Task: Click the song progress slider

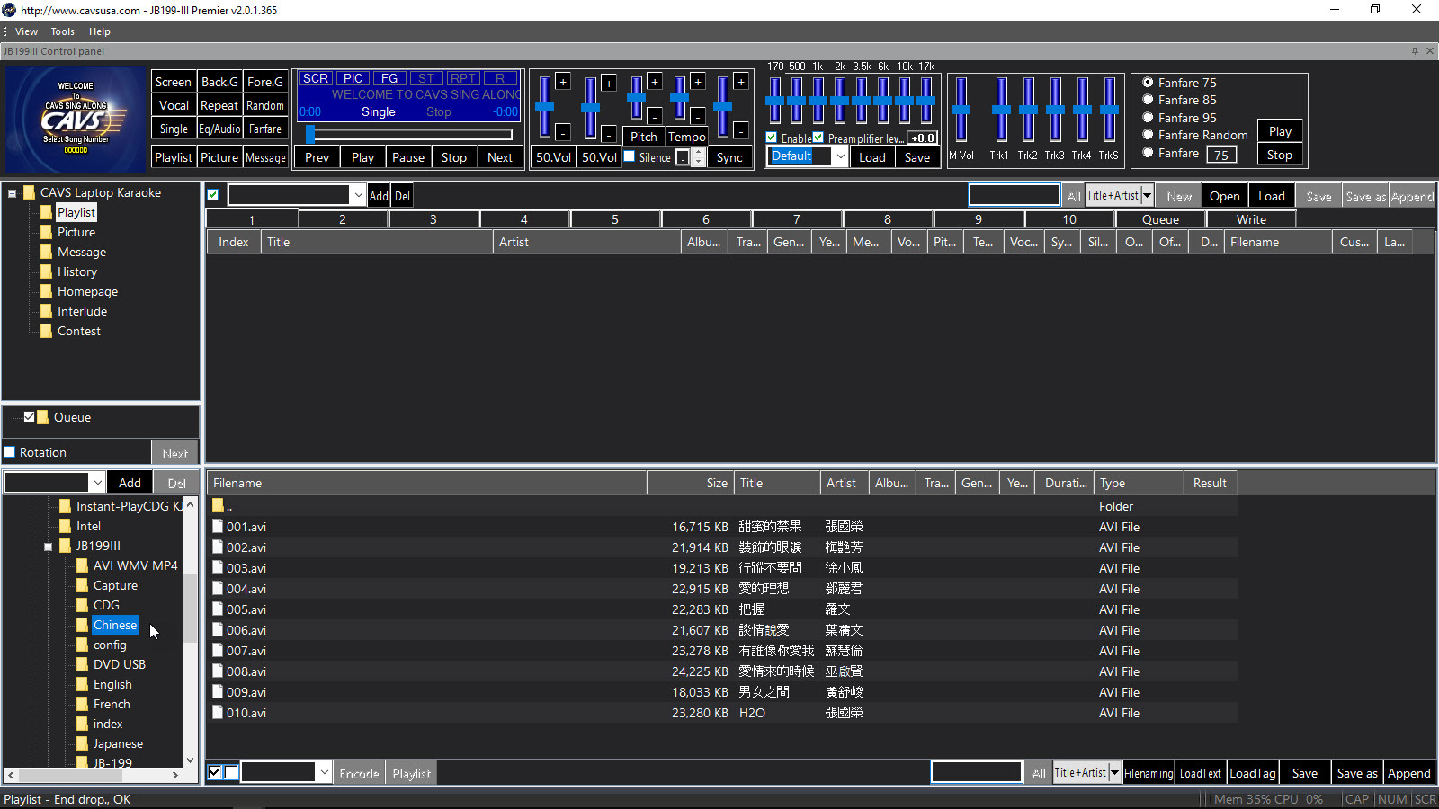Action: coord(410,135)
